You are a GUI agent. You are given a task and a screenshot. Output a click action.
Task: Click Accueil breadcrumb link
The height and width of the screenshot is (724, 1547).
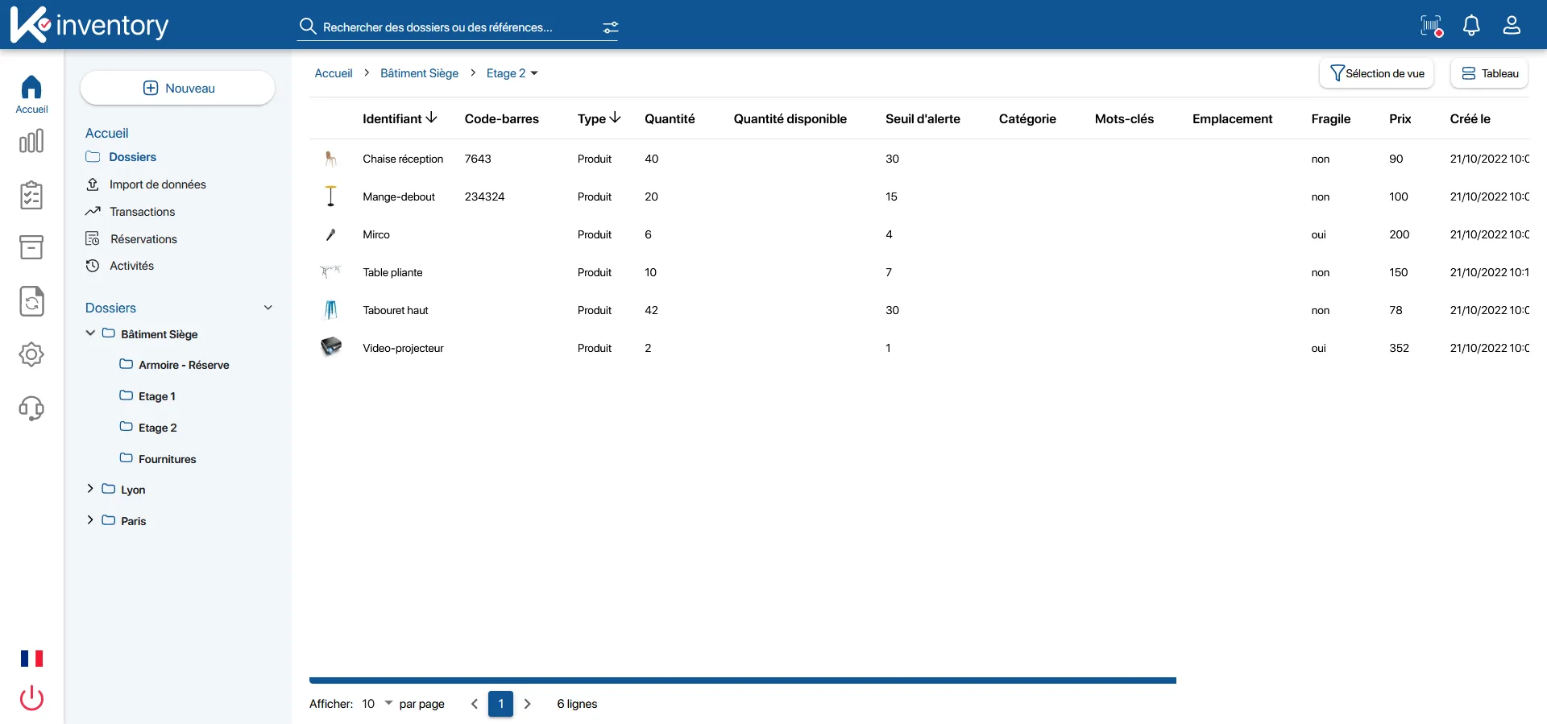point(334,73)
